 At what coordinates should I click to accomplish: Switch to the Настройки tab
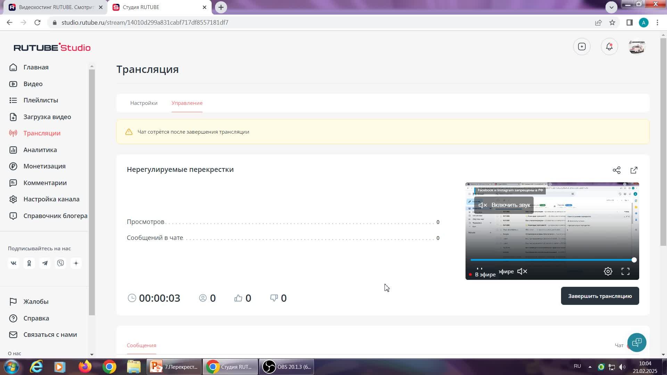(x=143, y=103)
